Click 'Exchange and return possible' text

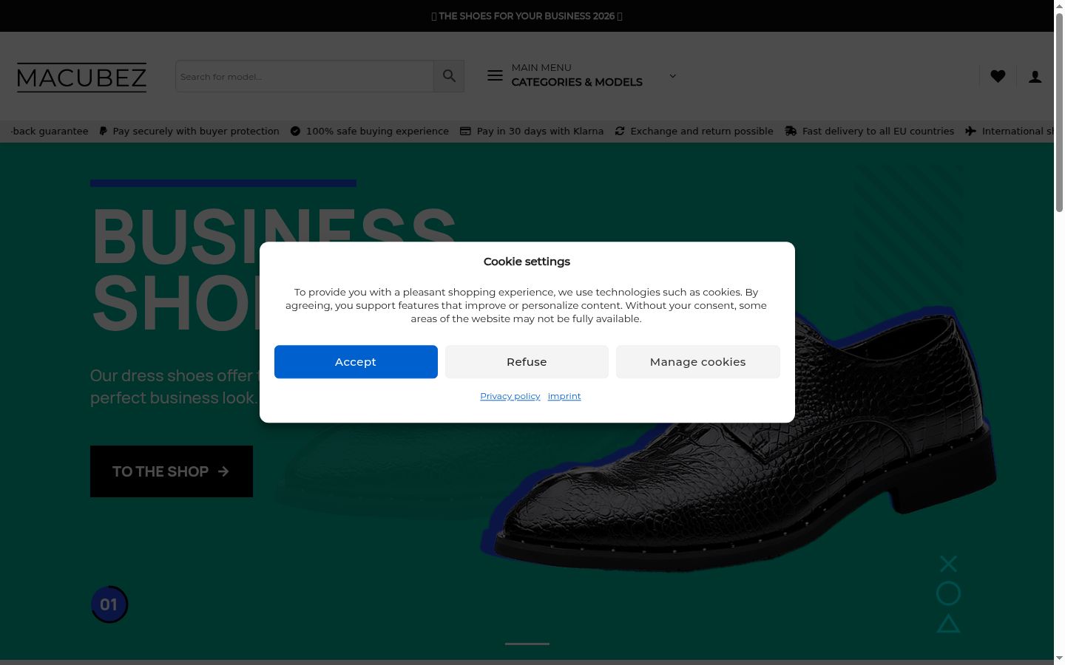tap(702, 131)
